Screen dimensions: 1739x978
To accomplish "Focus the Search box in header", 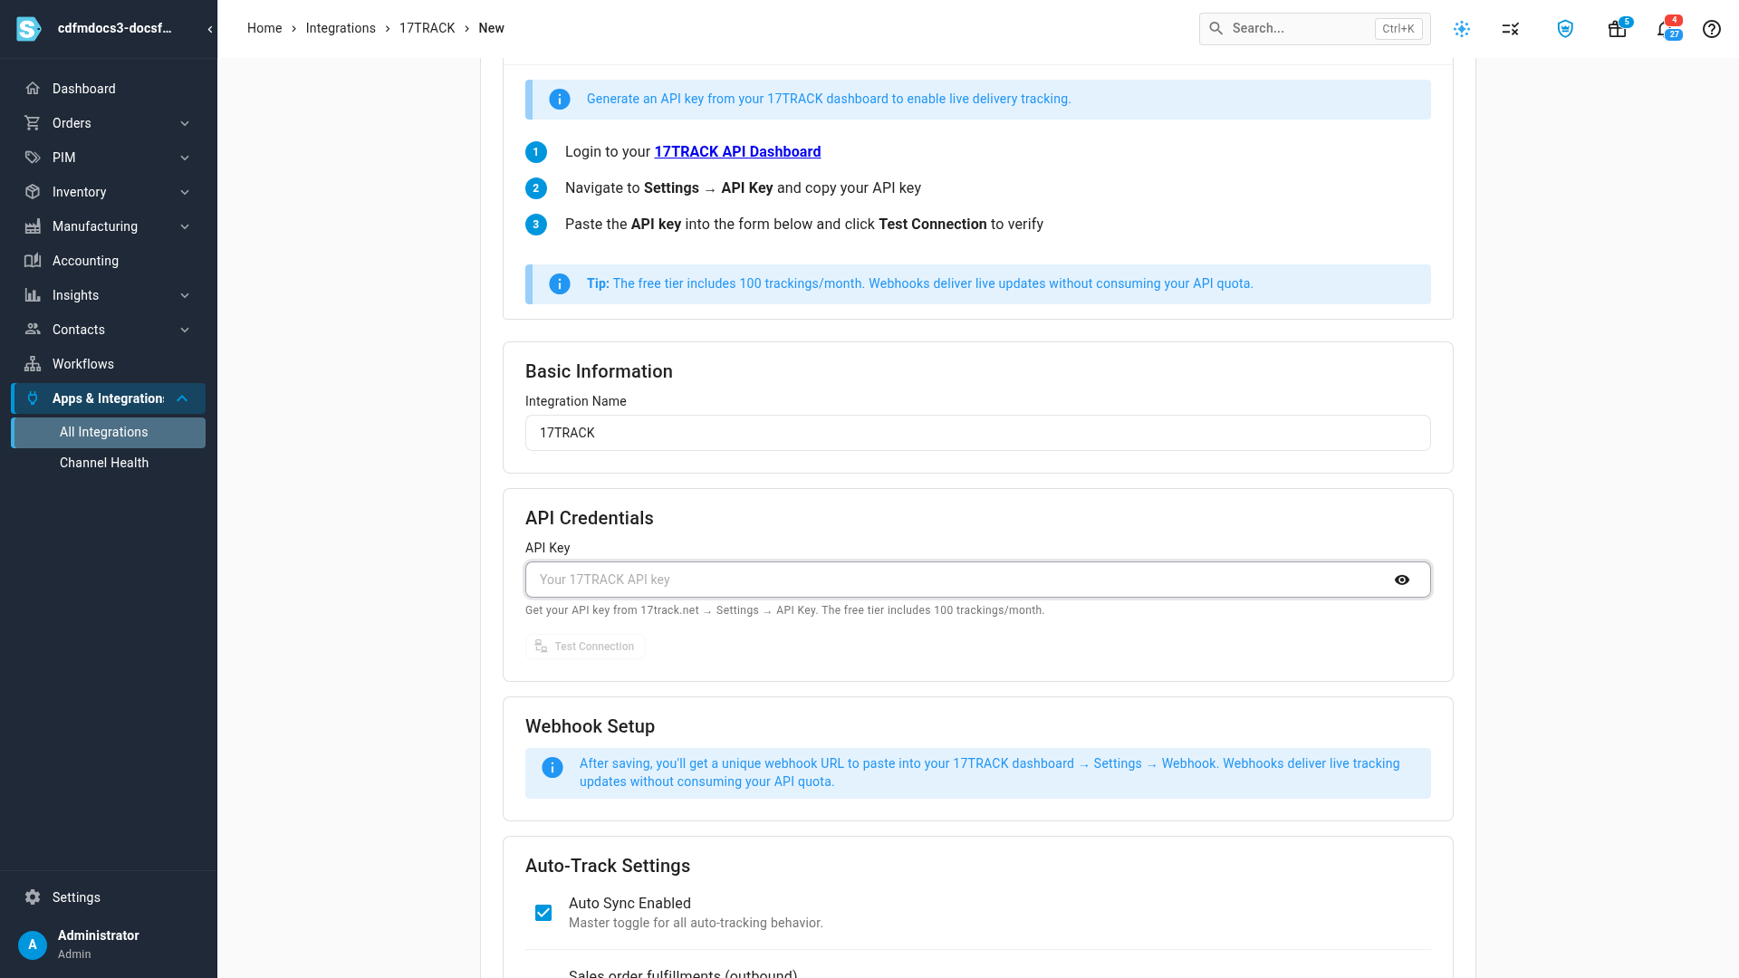I will click(x=1315, y=29).
